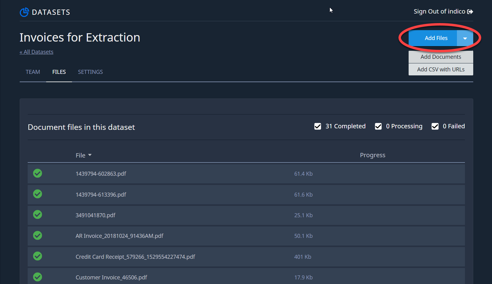The image size is (492, 284).
Task: Click green checkmark status icon for 3491041870.pdf
Action: pyautogui.click(x=38, y=214)
